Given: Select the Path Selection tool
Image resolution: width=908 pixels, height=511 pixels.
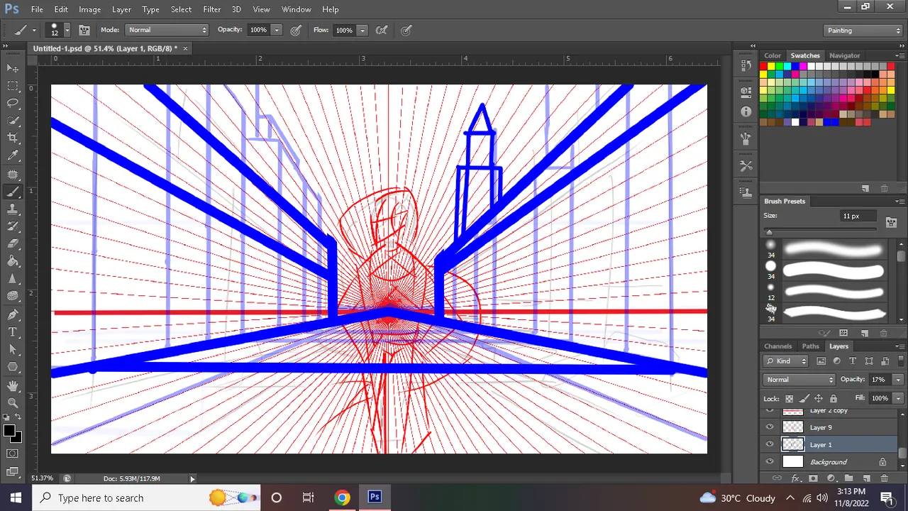Looking at the screenshot, I should pos(13,350).
